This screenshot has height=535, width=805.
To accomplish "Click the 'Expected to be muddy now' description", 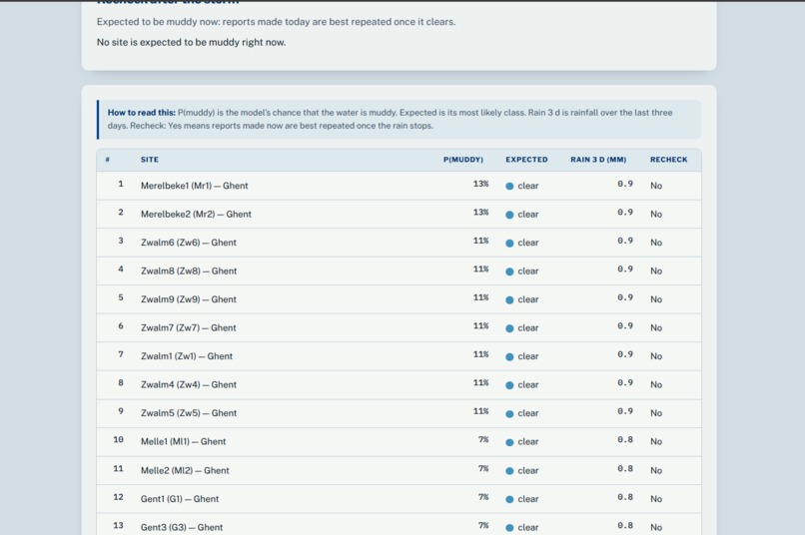I will (276, 22).
